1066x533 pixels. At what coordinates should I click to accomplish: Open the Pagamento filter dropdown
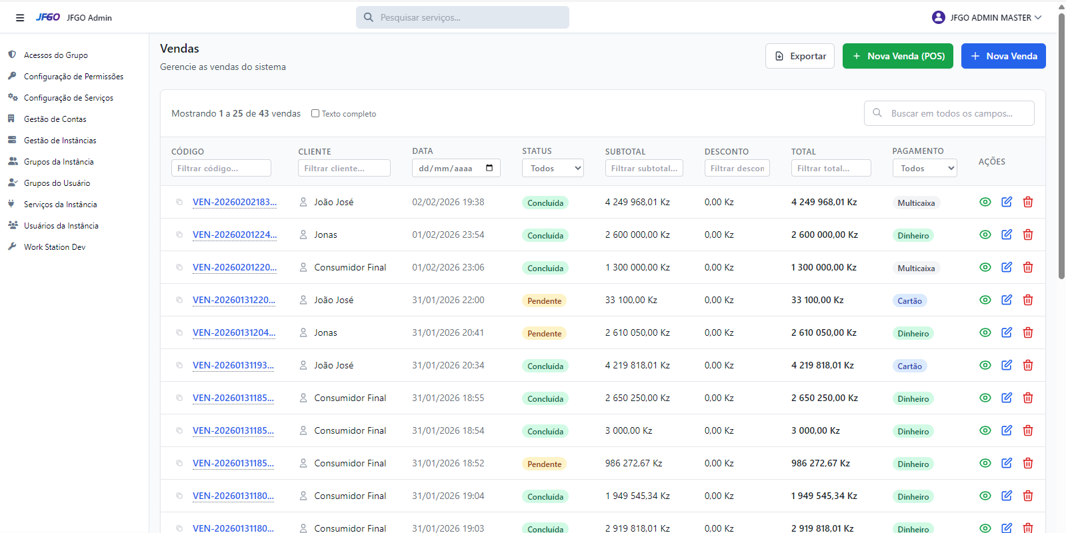click(x=924, y=169)
